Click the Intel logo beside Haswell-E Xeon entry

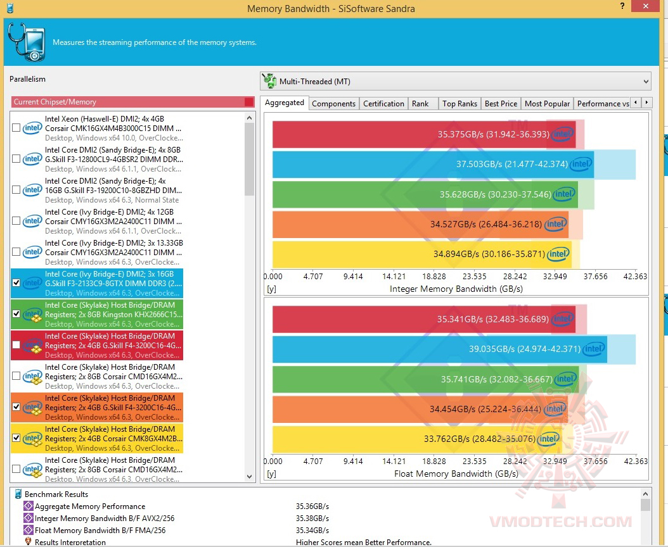coord(32,128)
